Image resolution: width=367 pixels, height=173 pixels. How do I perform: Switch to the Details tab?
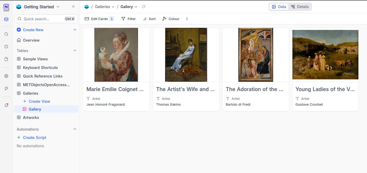300,7
